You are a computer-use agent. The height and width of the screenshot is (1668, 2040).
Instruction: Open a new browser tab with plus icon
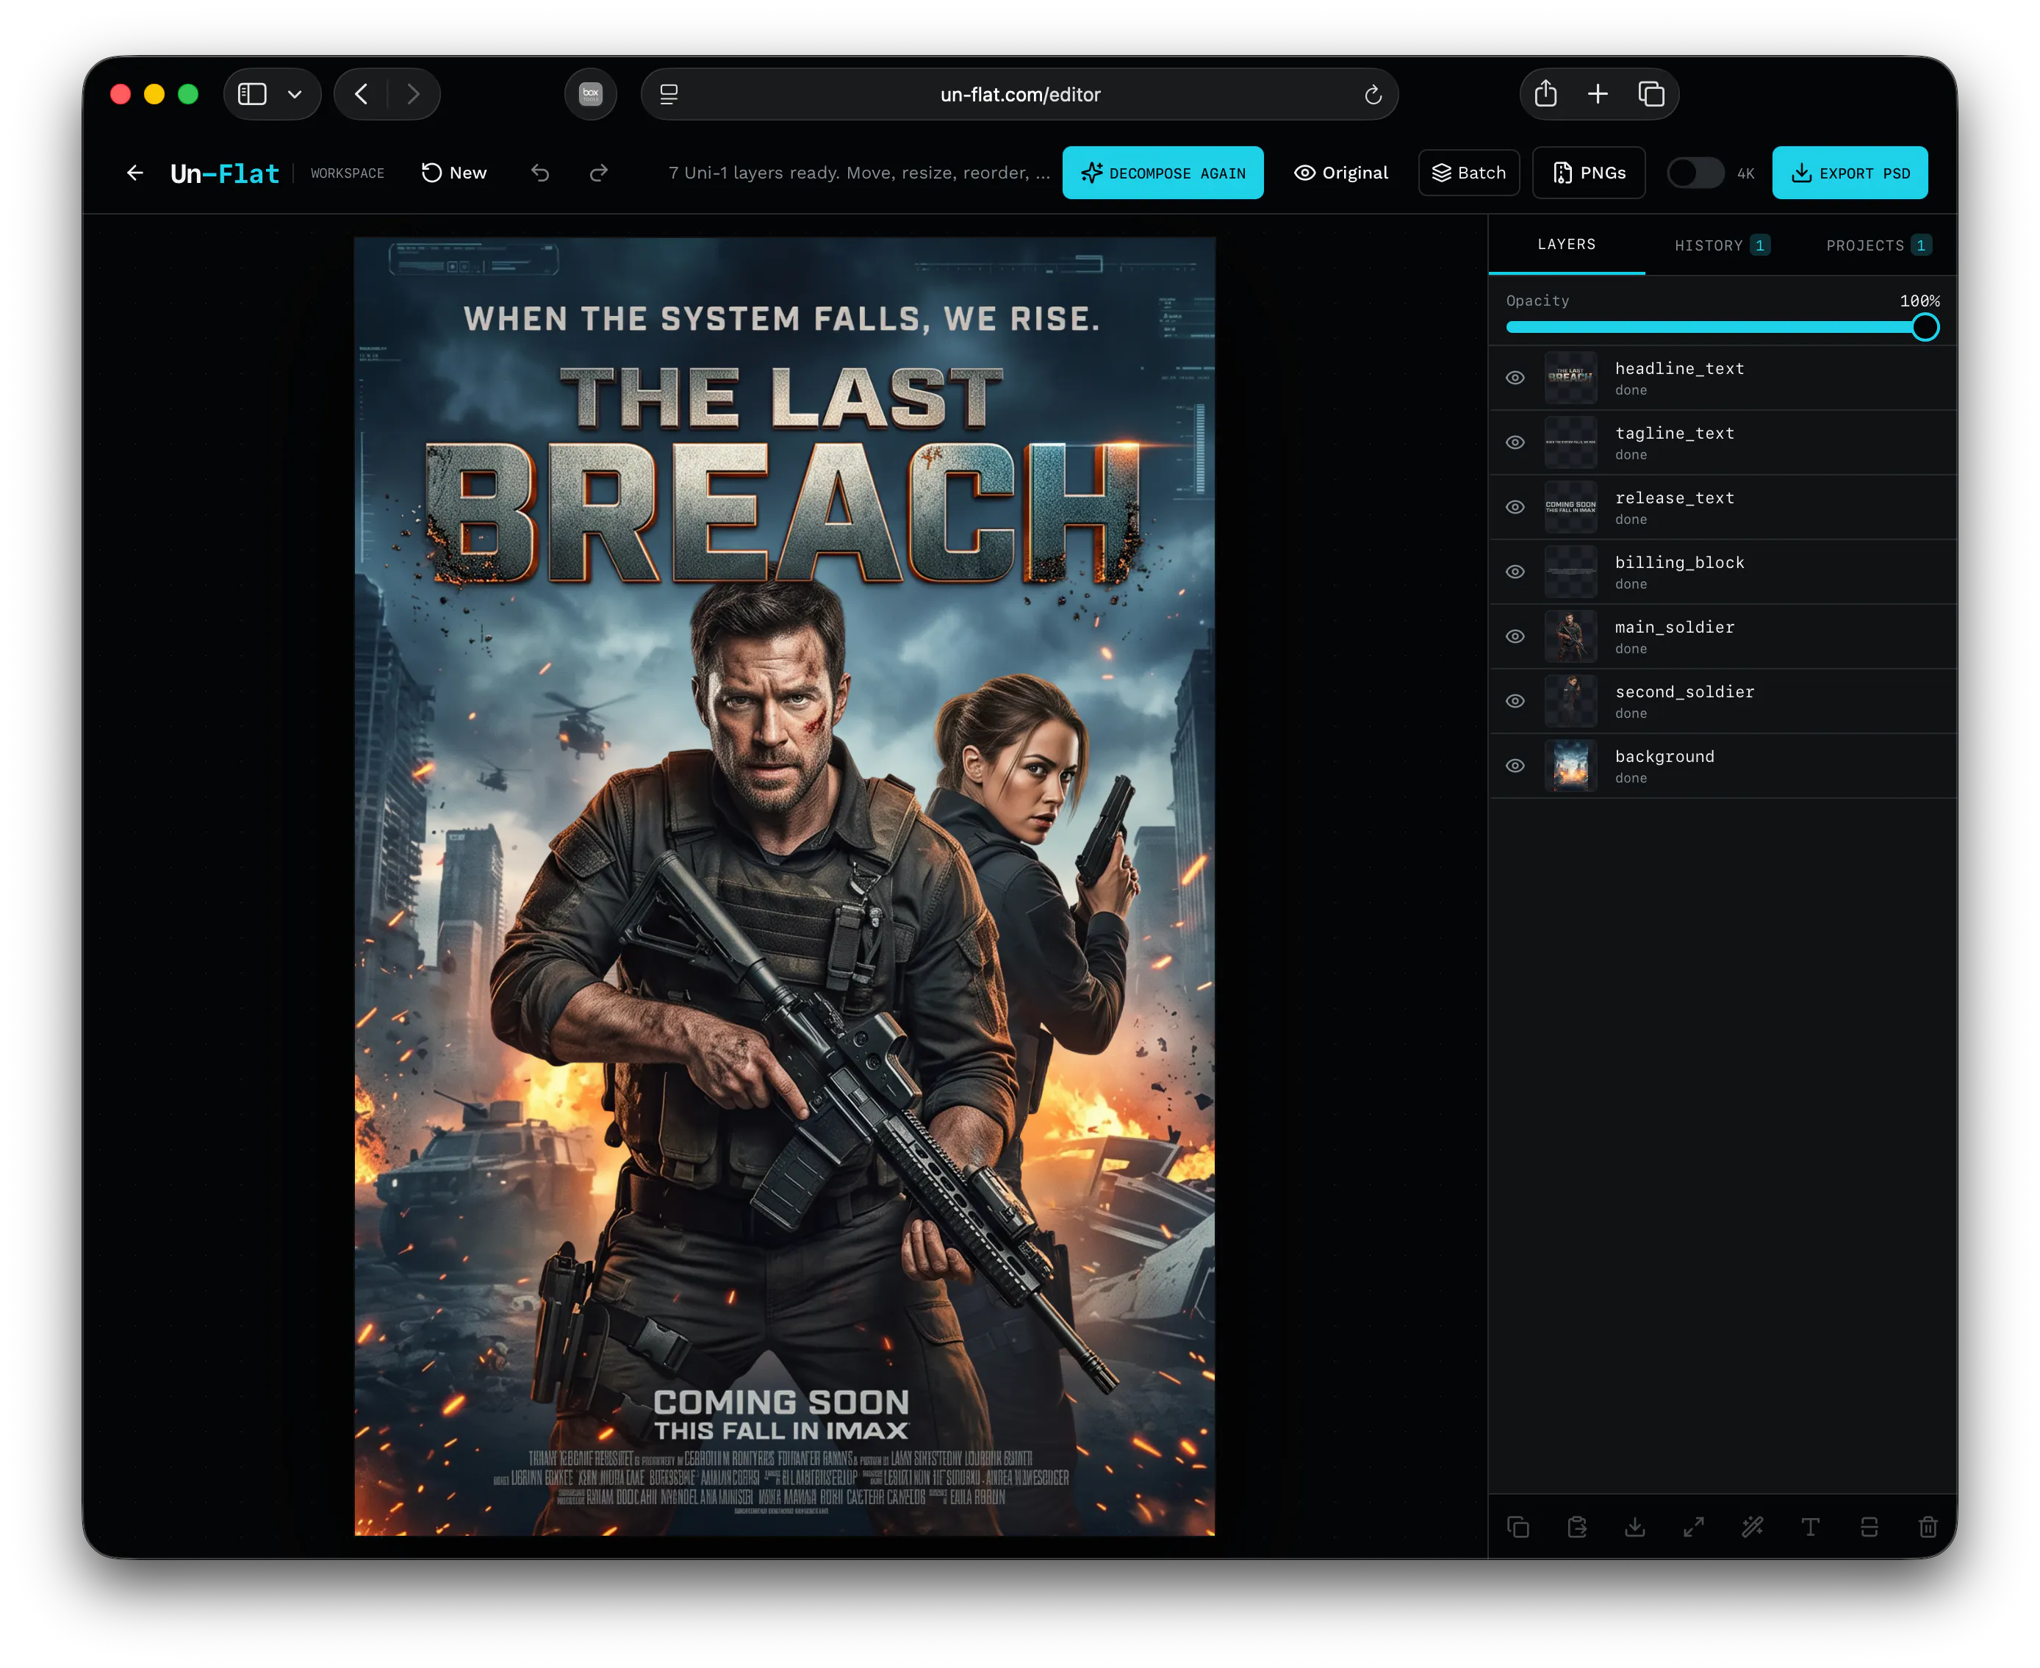[1598, 94]
